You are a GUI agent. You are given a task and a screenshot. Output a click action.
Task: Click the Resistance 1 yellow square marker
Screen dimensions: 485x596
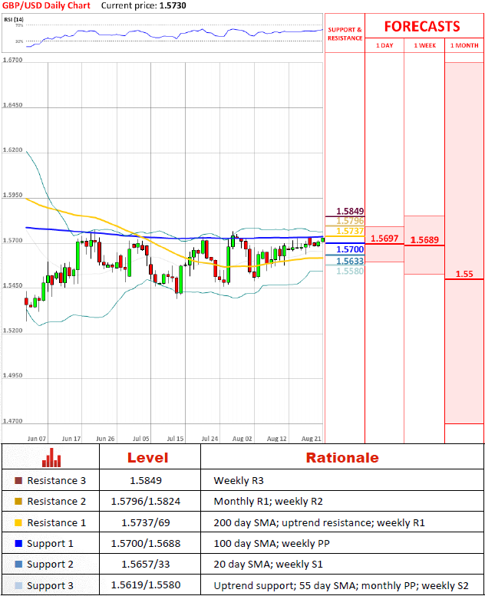click(18, 522)
